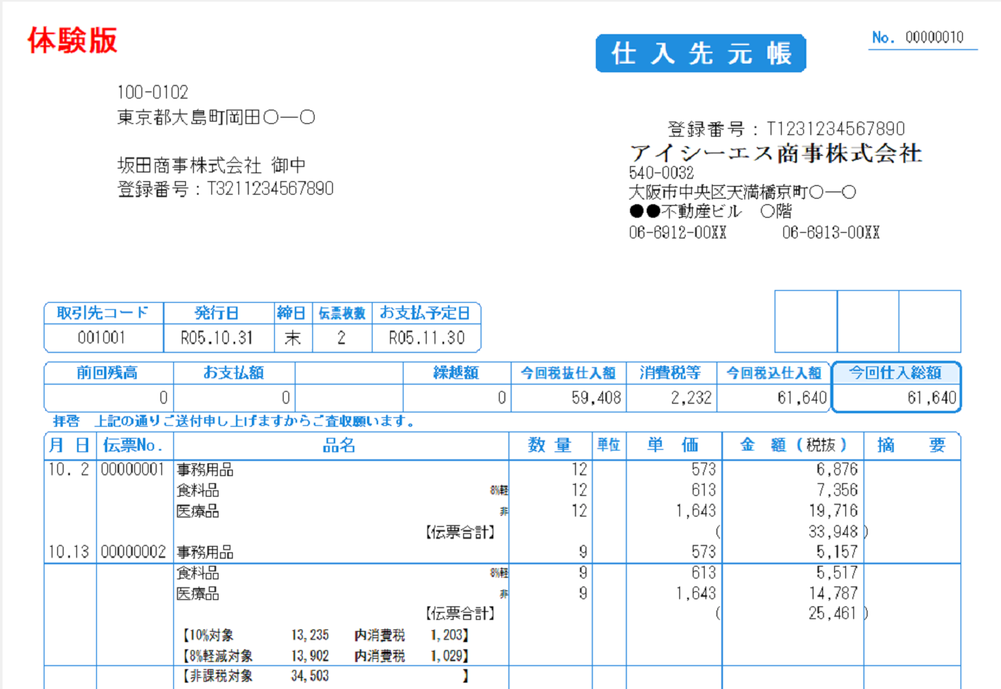Viewport: 1001px width, 689px height.
Task: Select the pre-tax purchase amount 59,408
Action: (x=596, y=398)
